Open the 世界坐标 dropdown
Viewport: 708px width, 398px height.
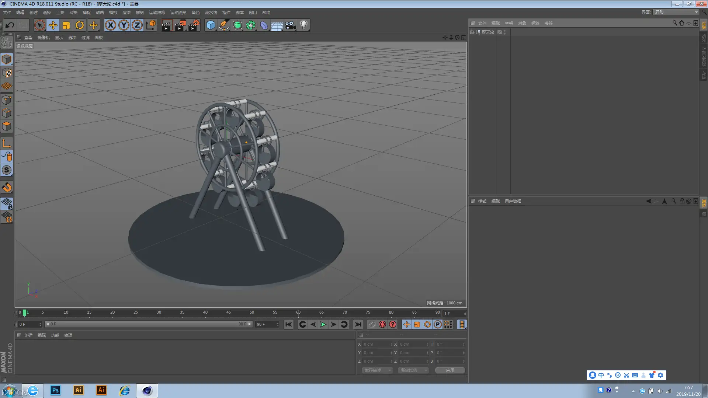pyautogui.click(x=377, y=370)
